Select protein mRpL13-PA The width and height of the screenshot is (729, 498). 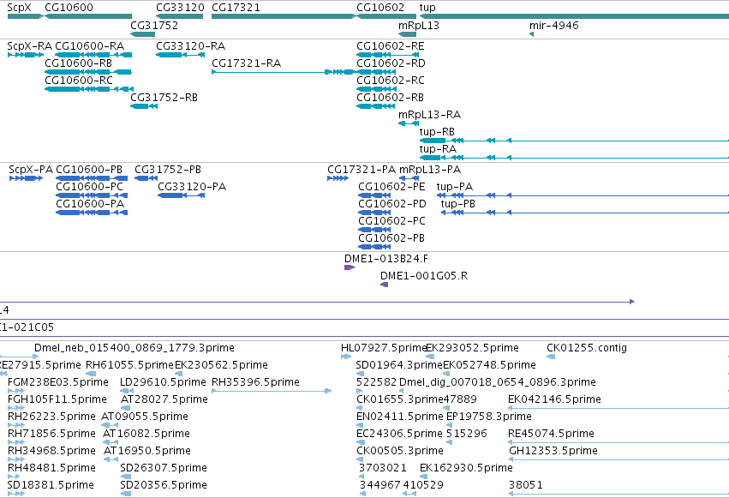[x=409, y=178]
